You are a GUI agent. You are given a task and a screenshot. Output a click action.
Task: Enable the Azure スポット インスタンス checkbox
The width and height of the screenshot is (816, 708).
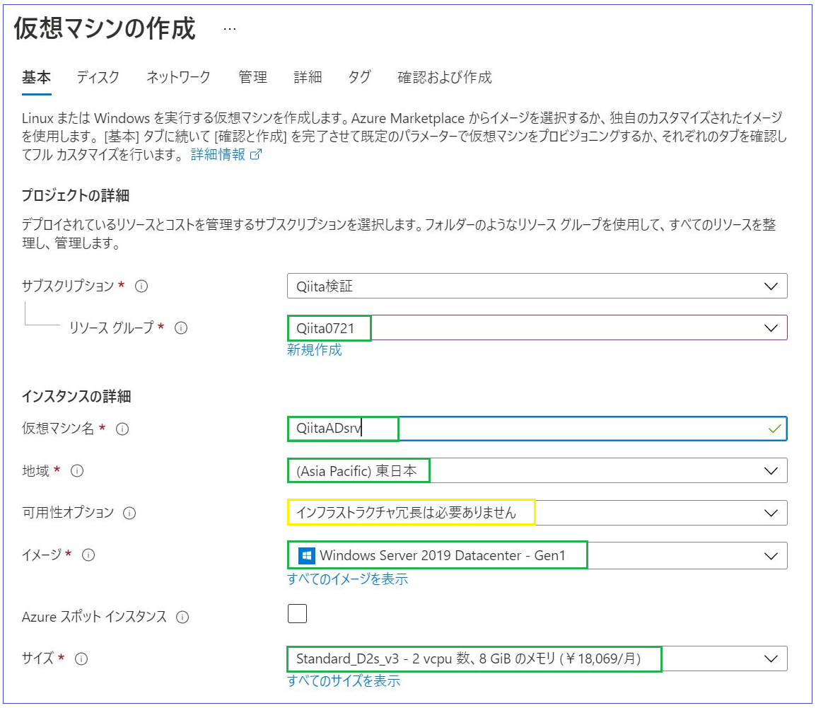[x=297, y=614]
